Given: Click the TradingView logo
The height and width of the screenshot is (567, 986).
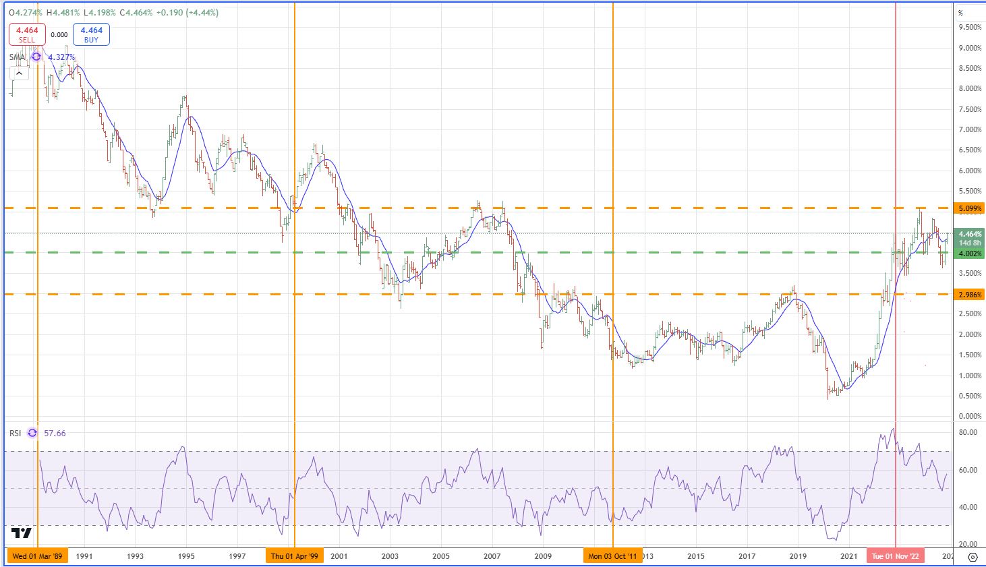Looking at the screenshot, I should point(21,533).
